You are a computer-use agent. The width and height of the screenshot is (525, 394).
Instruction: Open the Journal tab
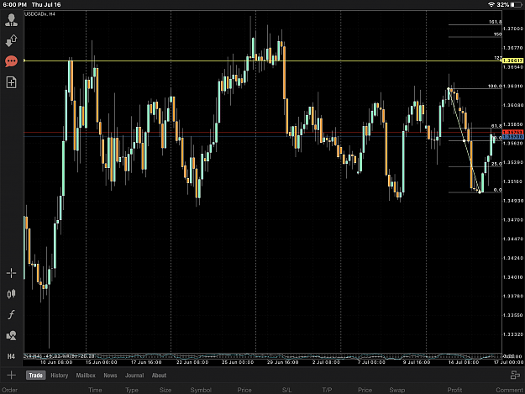point(134,376)
